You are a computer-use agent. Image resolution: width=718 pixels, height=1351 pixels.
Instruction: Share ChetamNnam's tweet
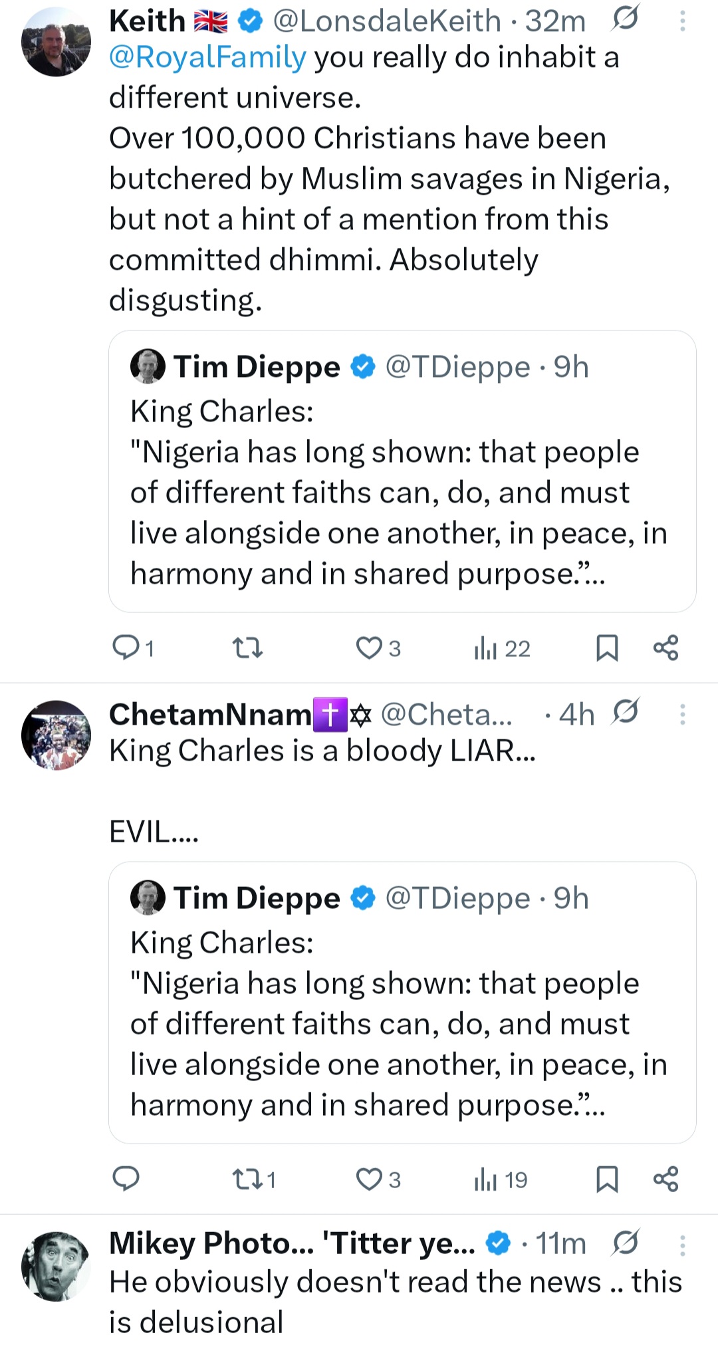point(665,1179)
